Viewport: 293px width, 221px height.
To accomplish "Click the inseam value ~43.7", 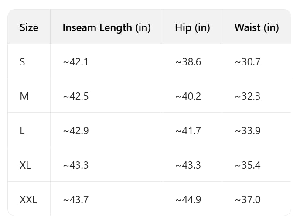I will point(75,200).
